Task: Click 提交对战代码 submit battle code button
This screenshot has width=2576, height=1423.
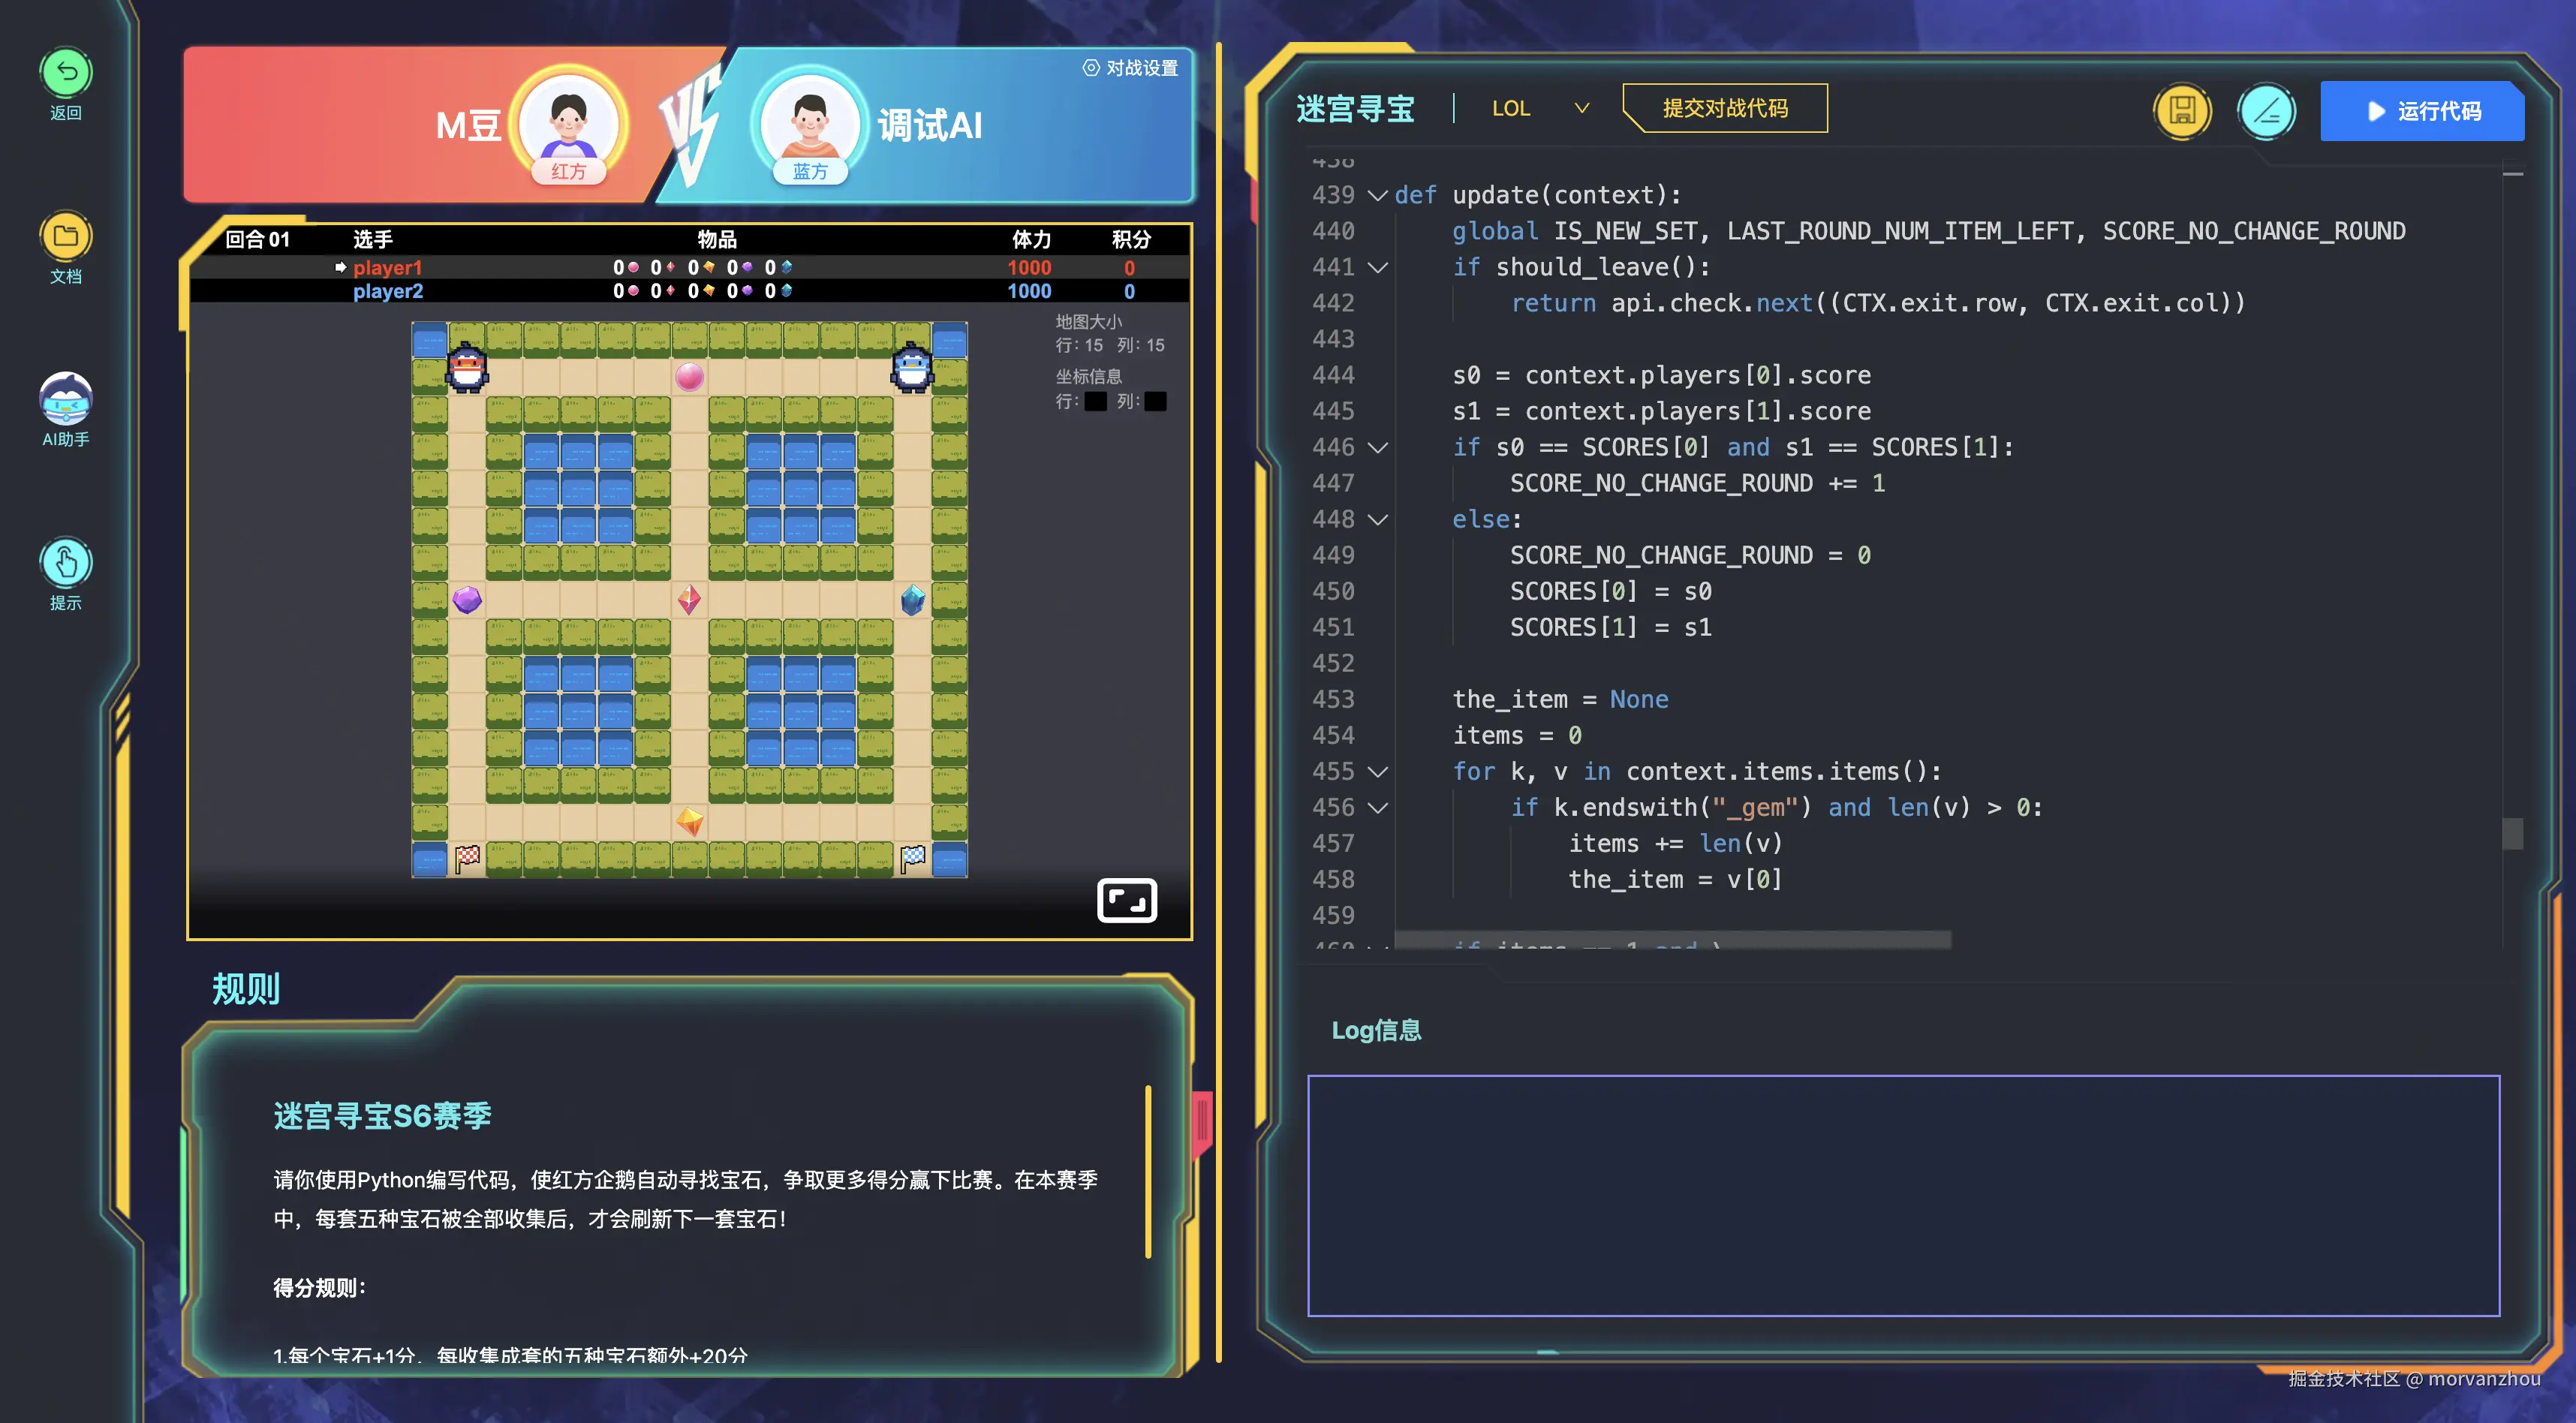Action: coord(1724,108)
